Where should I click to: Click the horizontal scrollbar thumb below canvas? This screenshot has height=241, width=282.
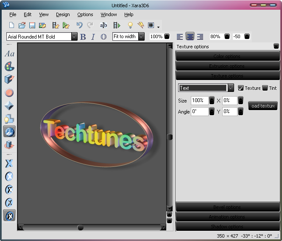click(x=80, y=227)
